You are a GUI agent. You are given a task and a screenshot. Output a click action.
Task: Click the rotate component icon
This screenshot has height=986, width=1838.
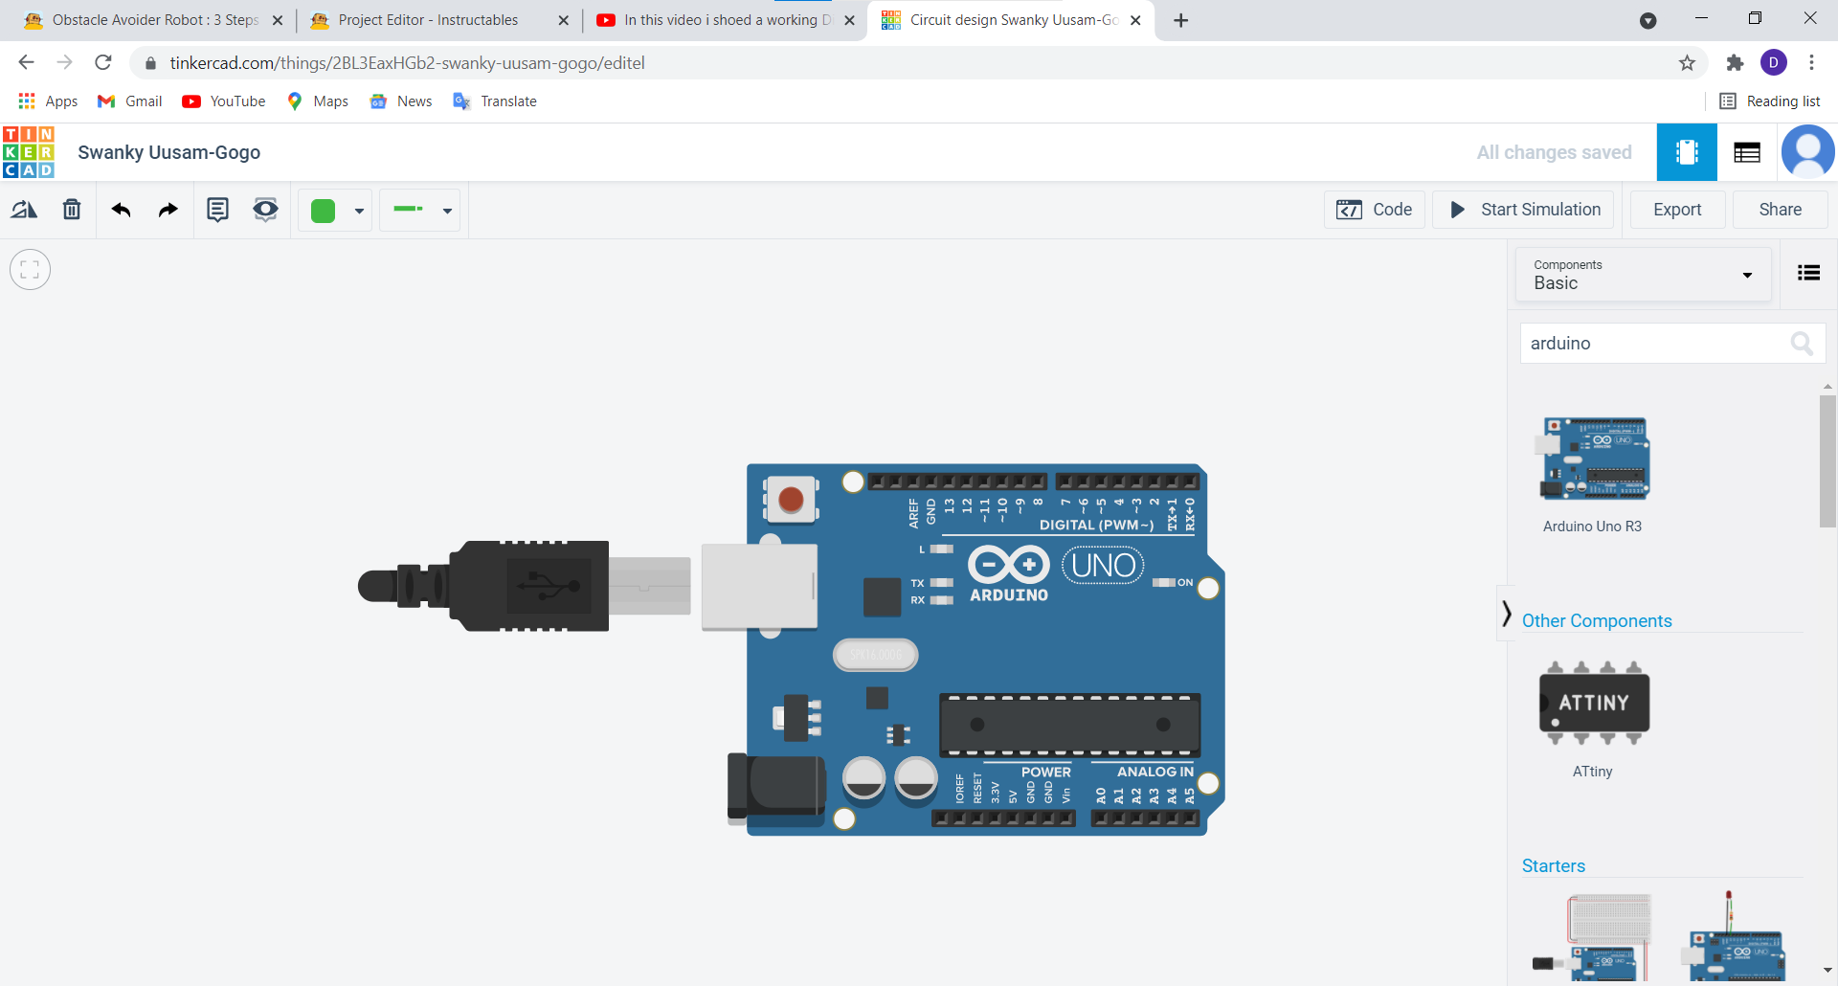click(x=24, y=210)
